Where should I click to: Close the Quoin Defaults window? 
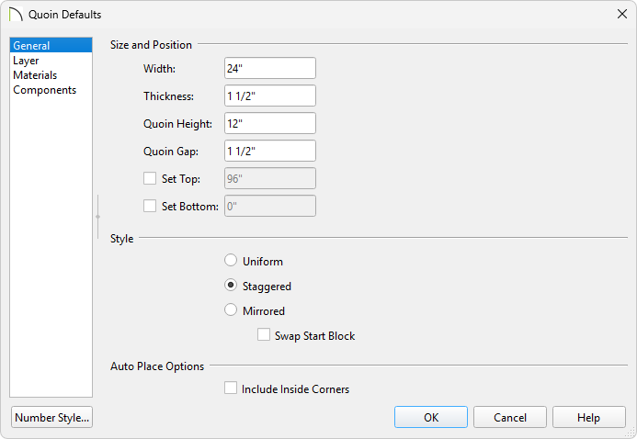coord(622,14)
